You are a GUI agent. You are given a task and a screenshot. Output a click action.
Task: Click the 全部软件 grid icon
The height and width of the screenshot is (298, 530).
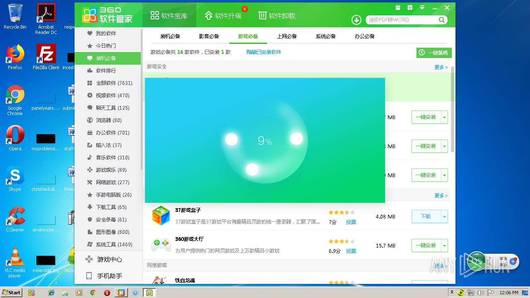pos(89,83)
